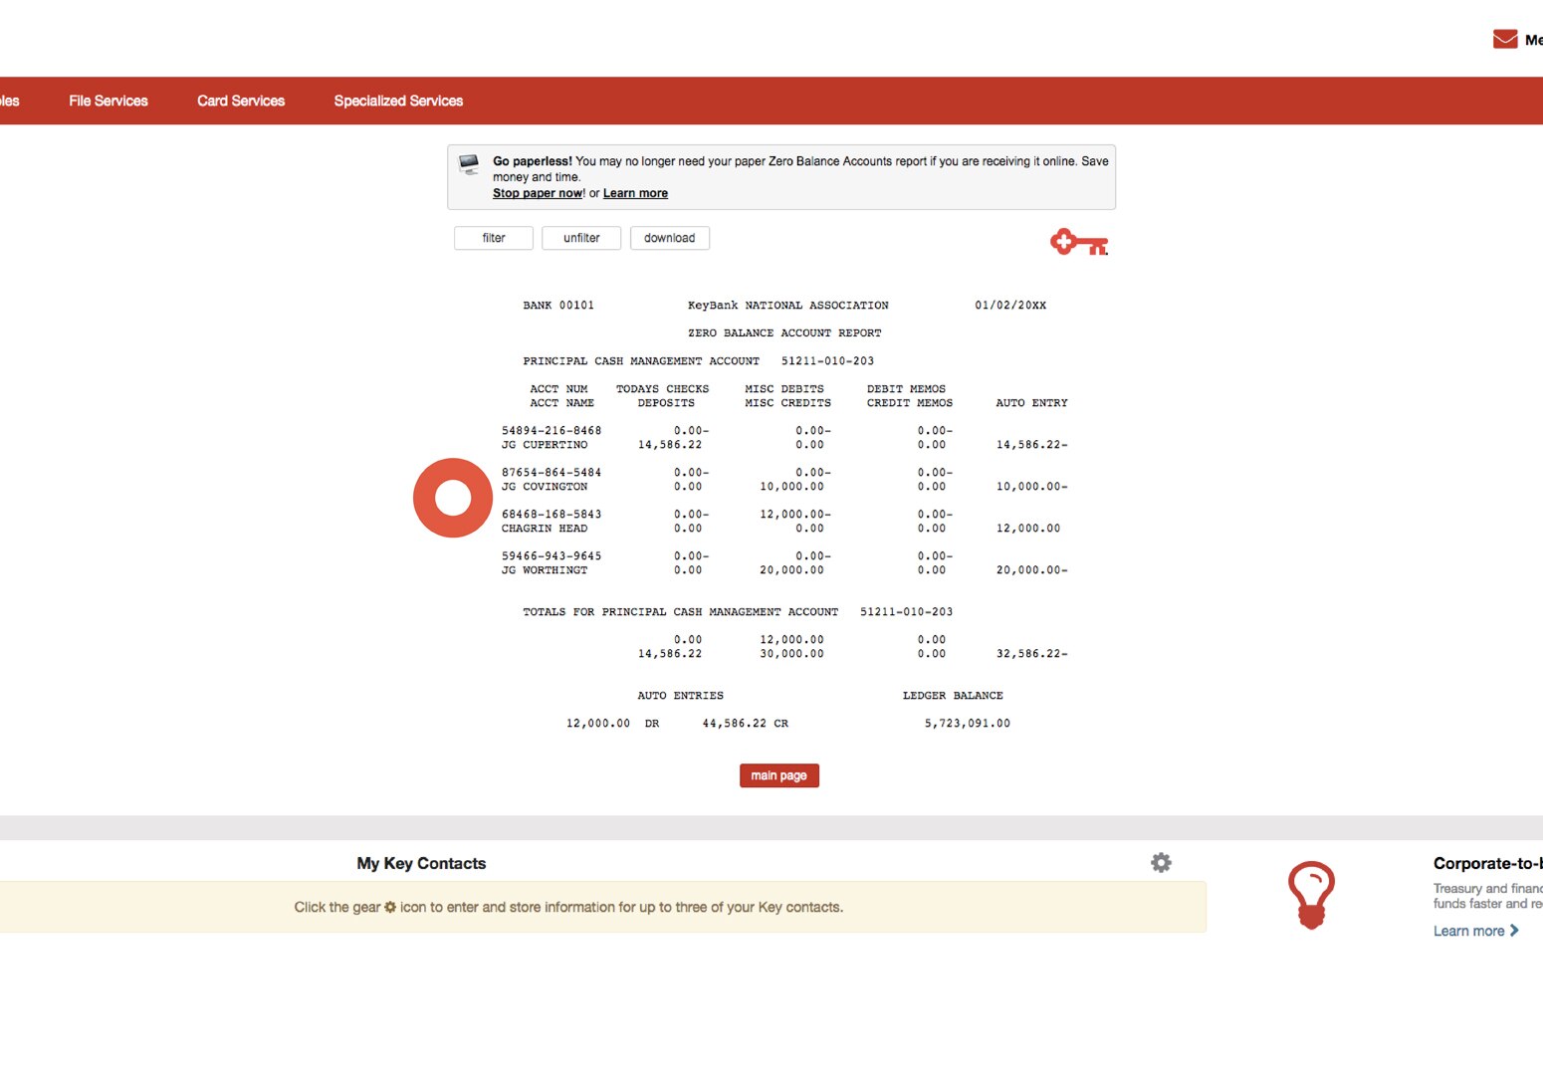The width and height of the screenshot is (1543, 1082).
Task: Click the red circle icon beside the report
Action: click(x=453, y=498)
